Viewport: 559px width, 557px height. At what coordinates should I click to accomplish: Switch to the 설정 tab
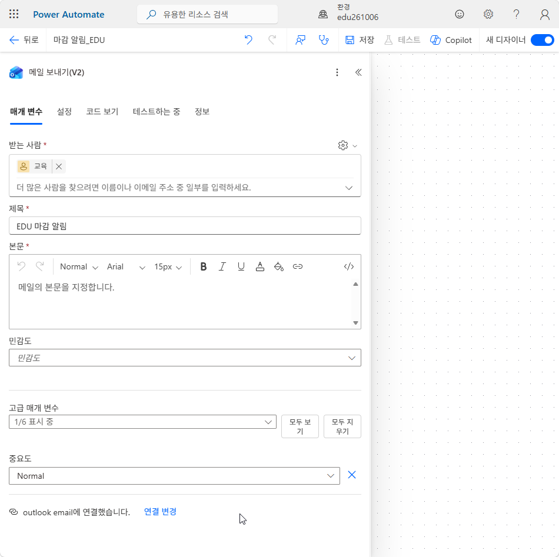pos(64,112)
